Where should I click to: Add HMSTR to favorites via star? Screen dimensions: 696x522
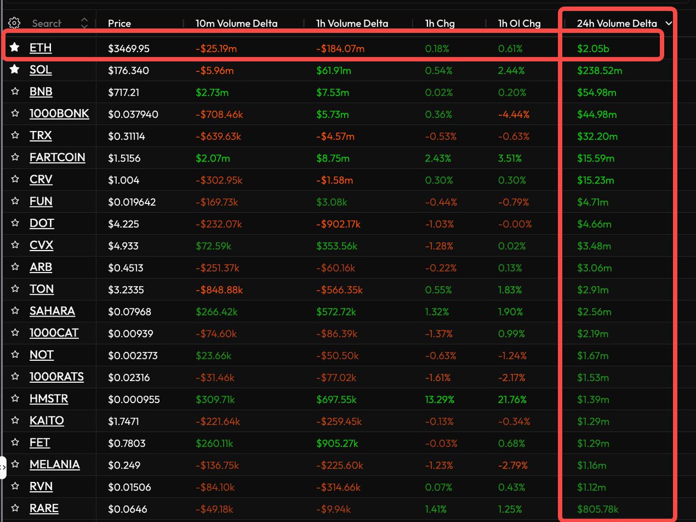pyautogui.click(x=14, y=399)
